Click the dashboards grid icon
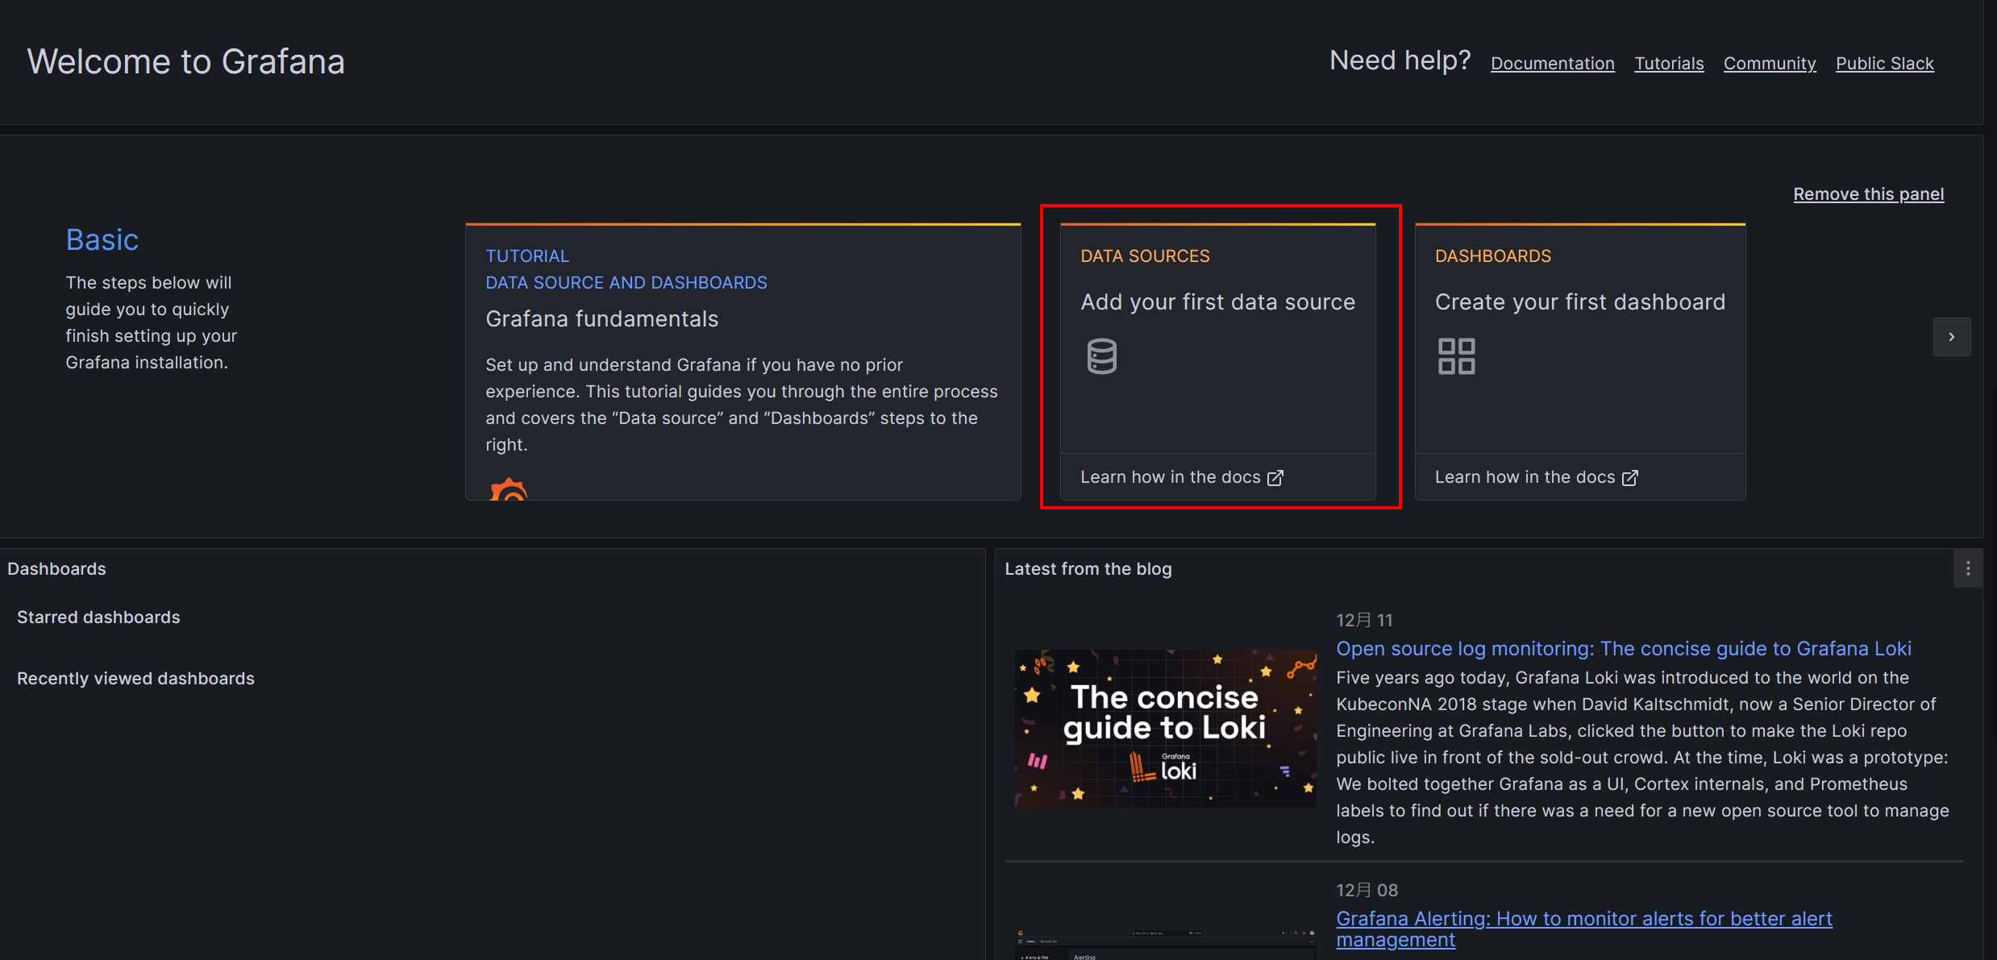The image size is (1997, 960). [x=1455, y=355]
